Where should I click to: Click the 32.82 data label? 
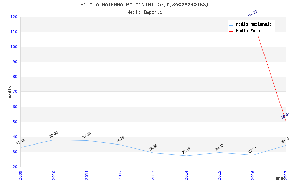[x=20, y=142]
